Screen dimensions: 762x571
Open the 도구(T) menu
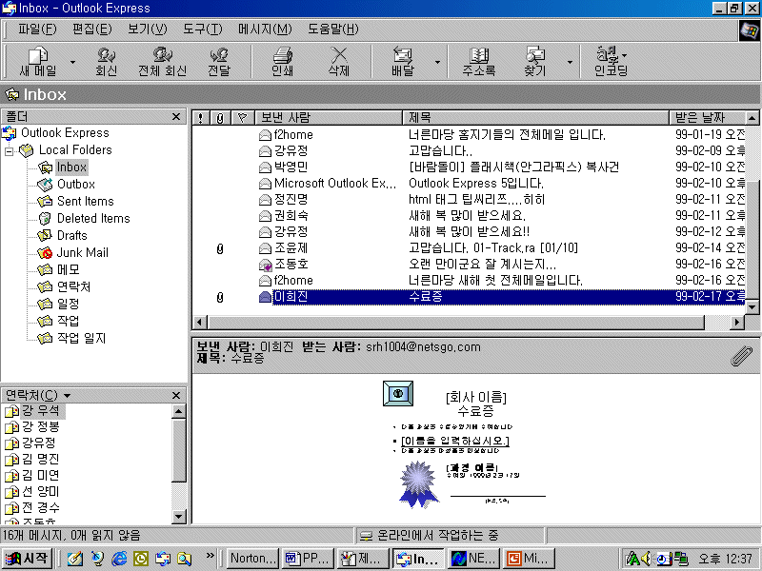pos(203,30)
